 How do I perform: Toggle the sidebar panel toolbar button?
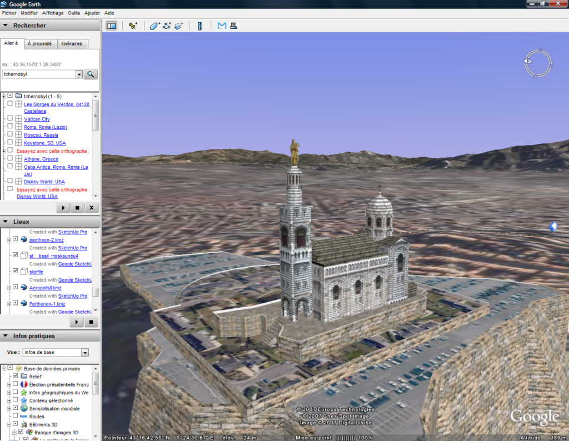click(111, 26)
